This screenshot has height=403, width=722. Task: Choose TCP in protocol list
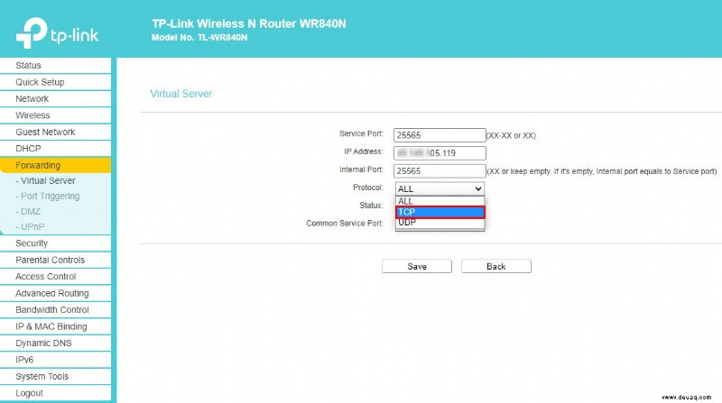pos(440,212)
